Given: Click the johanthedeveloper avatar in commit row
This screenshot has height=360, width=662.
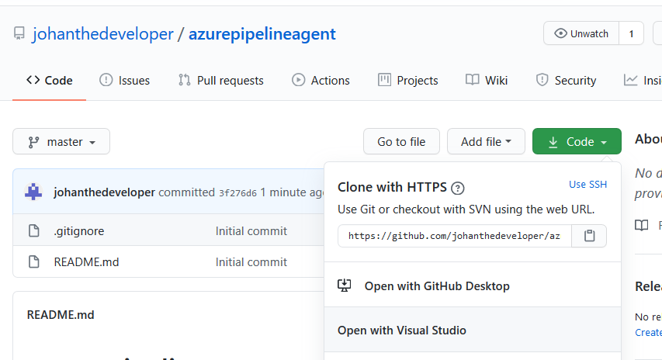Looking at the screenshot, I should (33, 192).
